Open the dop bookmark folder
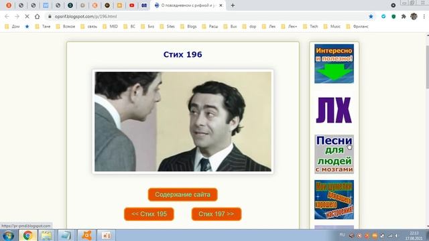The image size is (429, 241). point(249,27)
